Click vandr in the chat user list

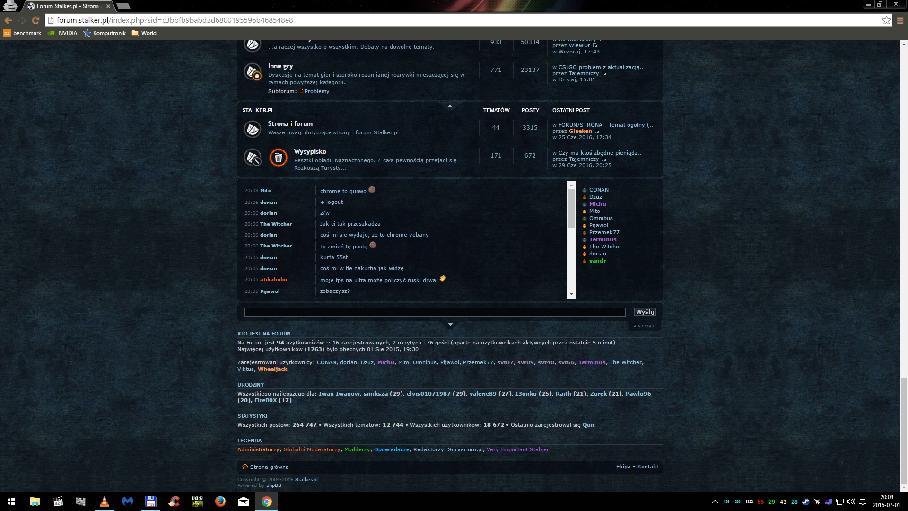click(x=597, y=261)
